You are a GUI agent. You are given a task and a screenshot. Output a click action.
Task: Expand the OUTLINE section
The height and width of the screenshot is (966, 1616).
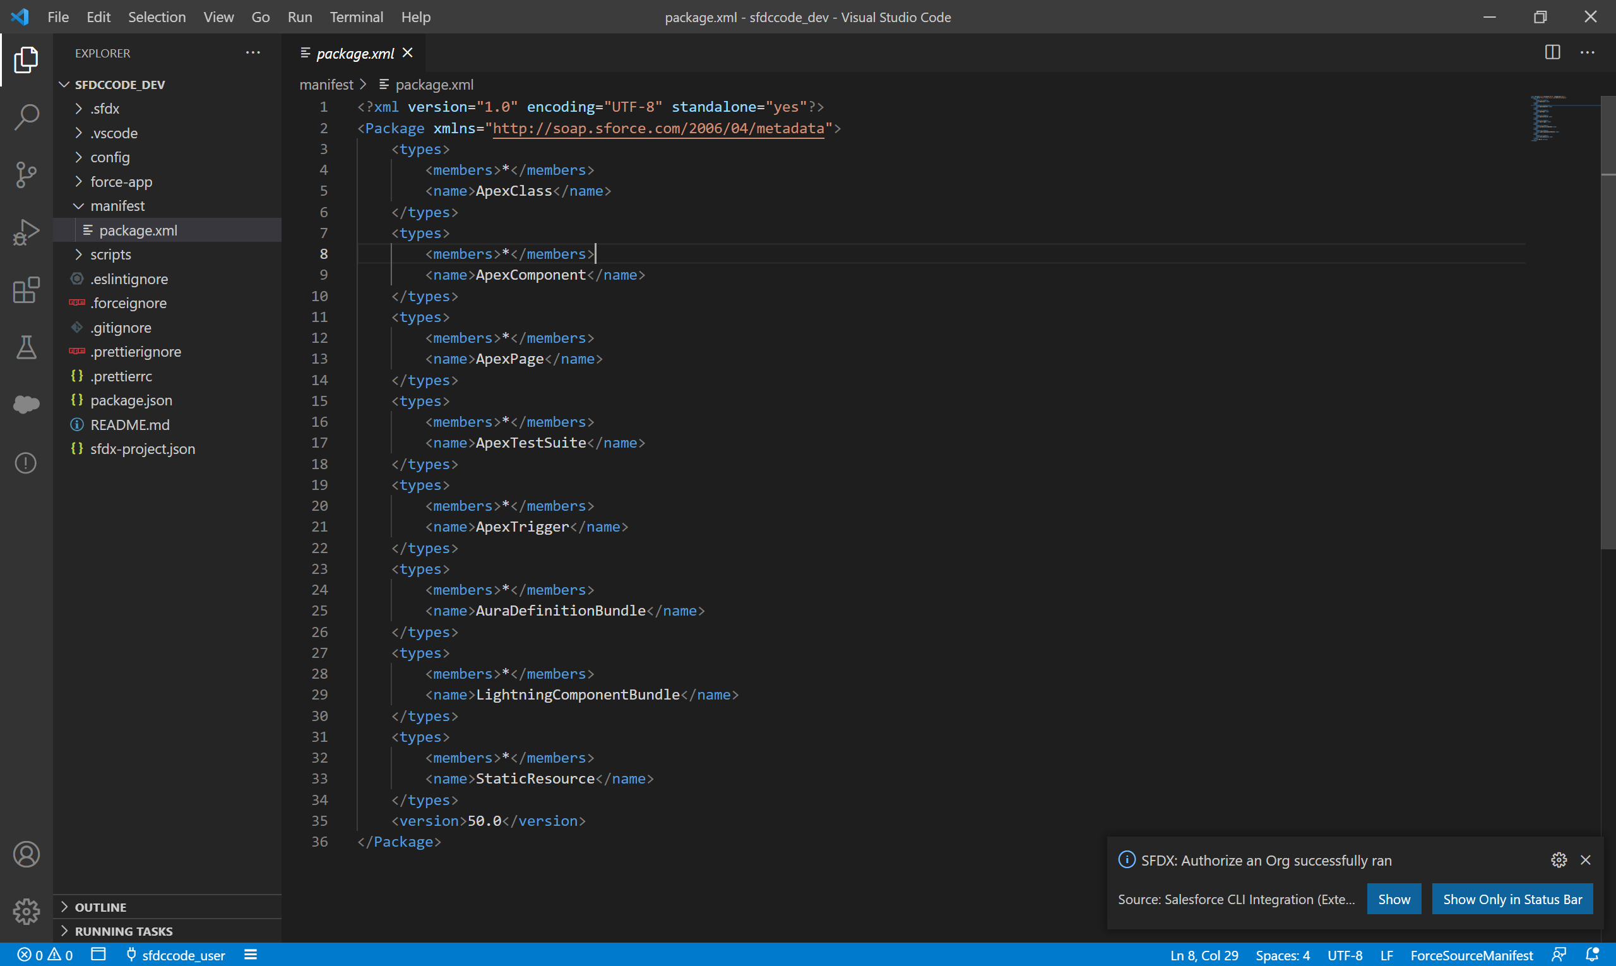click(100, 907)
